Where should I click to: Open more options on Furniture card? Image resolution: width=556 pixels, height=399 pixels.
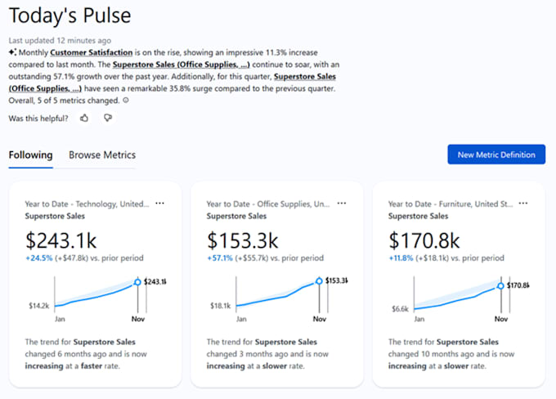[x=523, y=204]
